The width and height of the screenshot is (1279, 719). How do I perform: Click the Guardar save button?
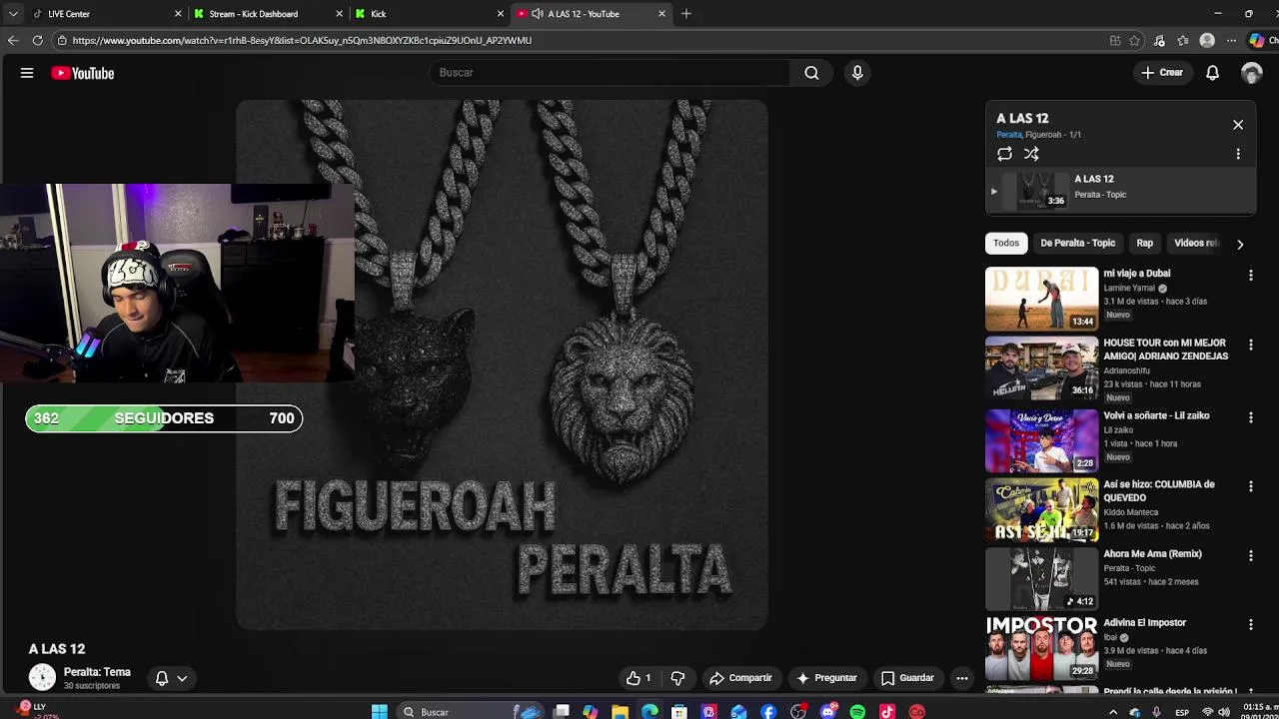click(907, 678)
